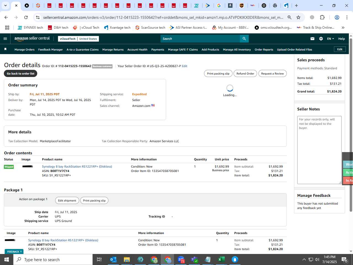Click the FEEDBACK tab at bottom left
The image size is (353, 265).
14,251
